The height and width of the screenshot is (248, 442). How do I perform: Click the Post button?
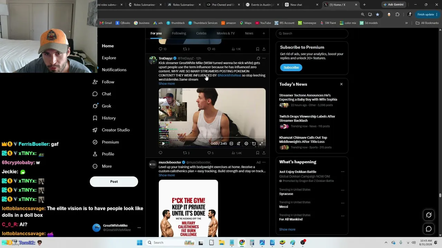tap(114, 182)
